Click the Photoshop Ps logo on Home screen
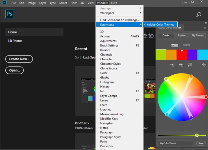208x150 pixels. (9, 14)
